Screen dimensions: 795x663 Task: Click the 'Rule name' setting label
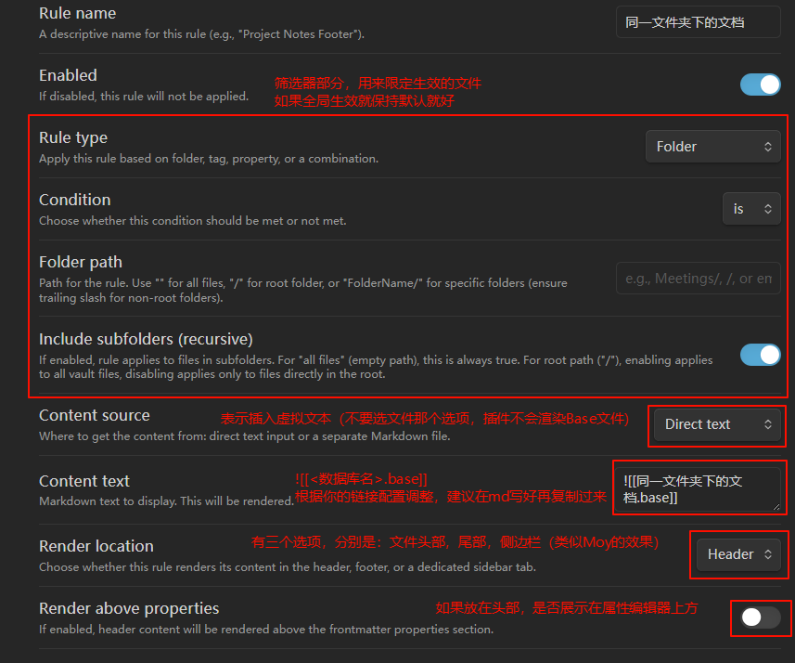tap(78, 13)
